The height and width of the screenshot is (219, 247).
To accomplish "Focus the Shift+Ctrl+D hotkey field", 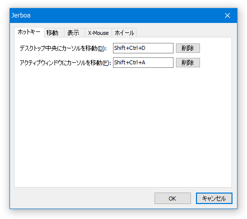I will (143, 48).
